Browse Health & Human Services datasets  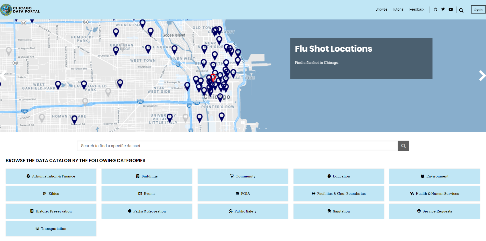[x=434, y=194]
